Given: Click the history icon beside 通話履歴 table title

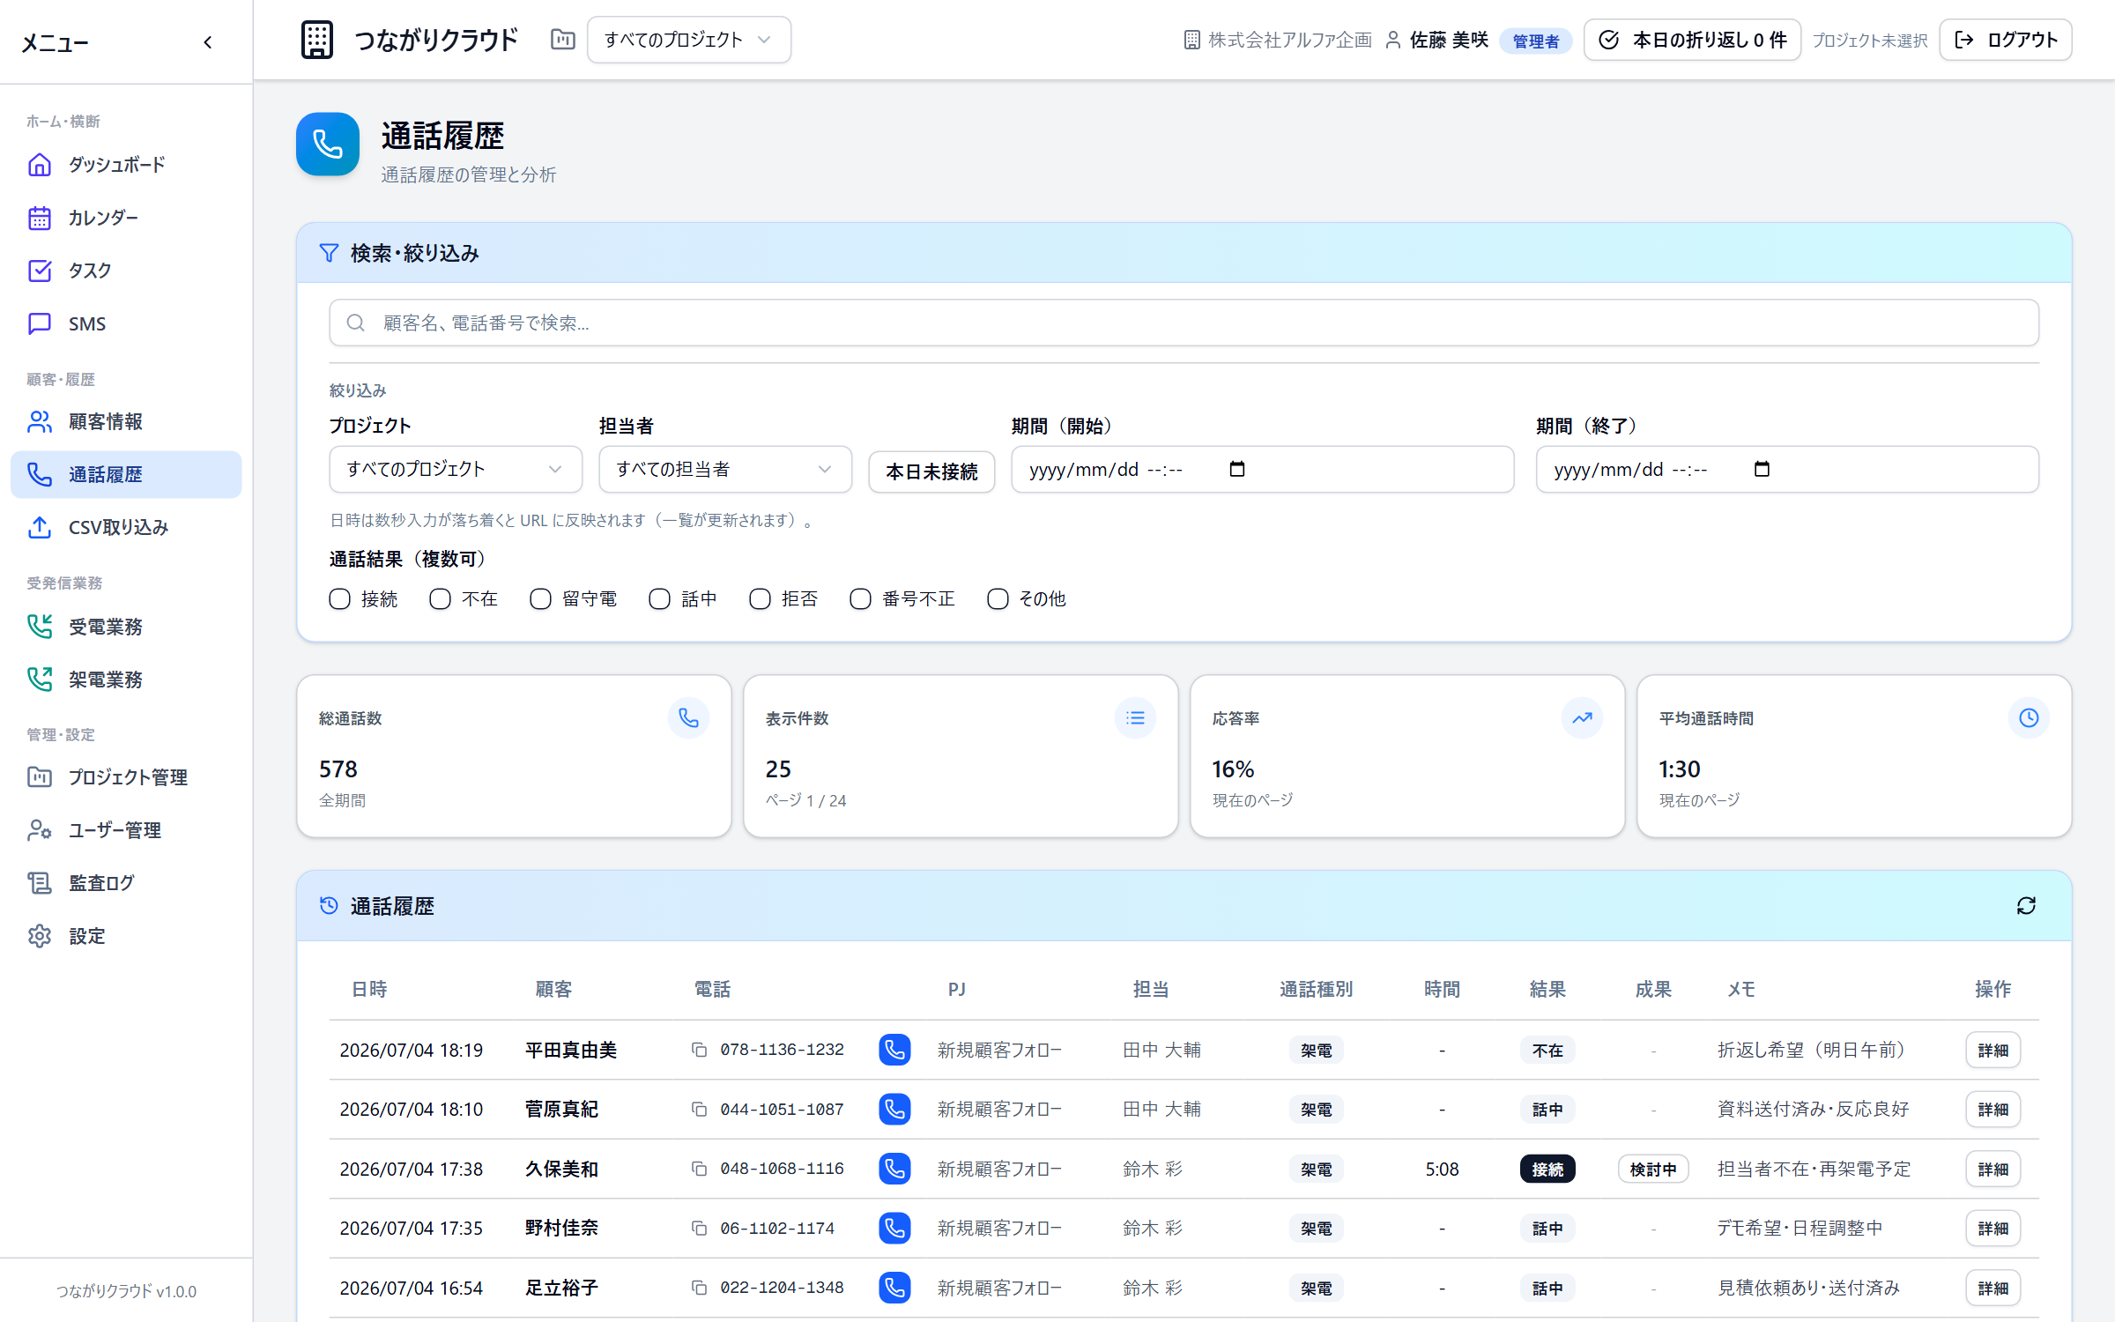Looking at the screenshot, I should (x=329, y=906).
